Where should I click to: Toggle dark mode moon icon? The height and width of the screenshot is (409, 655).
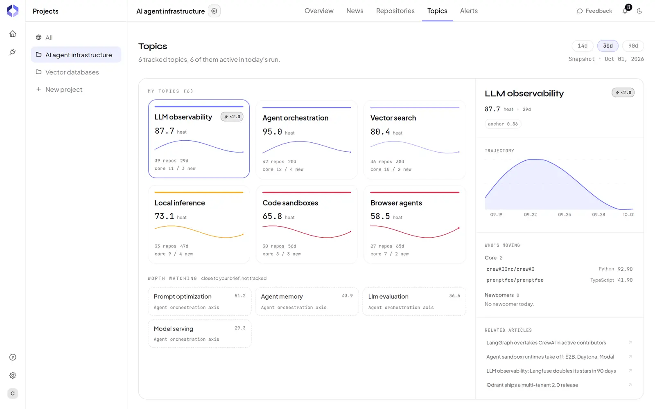[x=639, y=11]
